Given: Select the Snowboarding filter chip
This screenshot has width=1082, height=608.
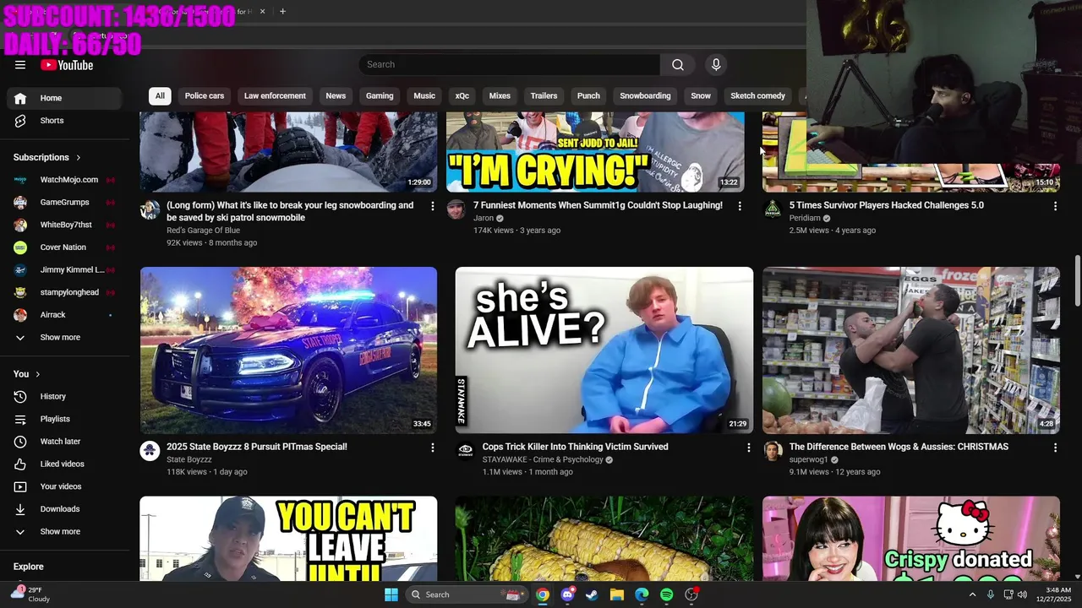Looking at the screenshot, I should pyautogui.click(x=645, y=96).
